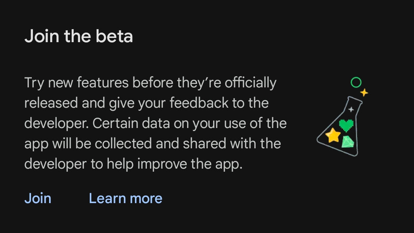414x233 pixels.
Task: Click the word "officially" in the description
Action: point(251,83)
